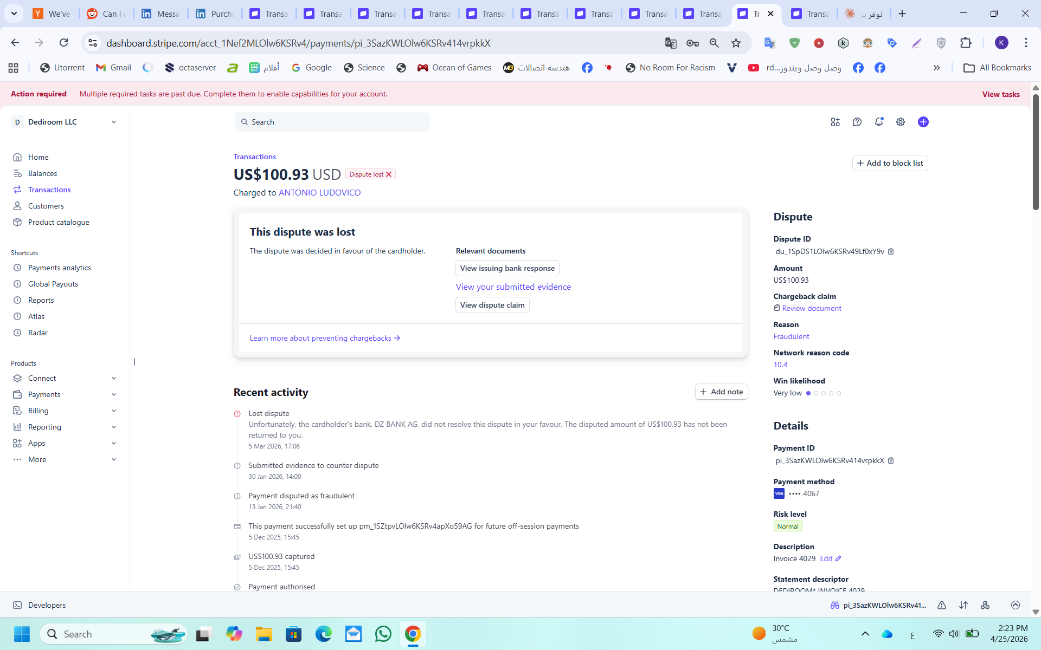Click View dispute claim button
1041x650 pixels.
492,305
